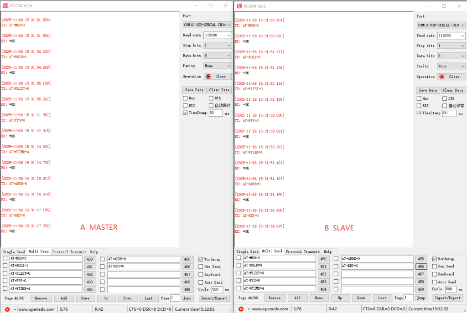
Task: Open settings gear in left window status bar
Action: click(x=7, y=309)
